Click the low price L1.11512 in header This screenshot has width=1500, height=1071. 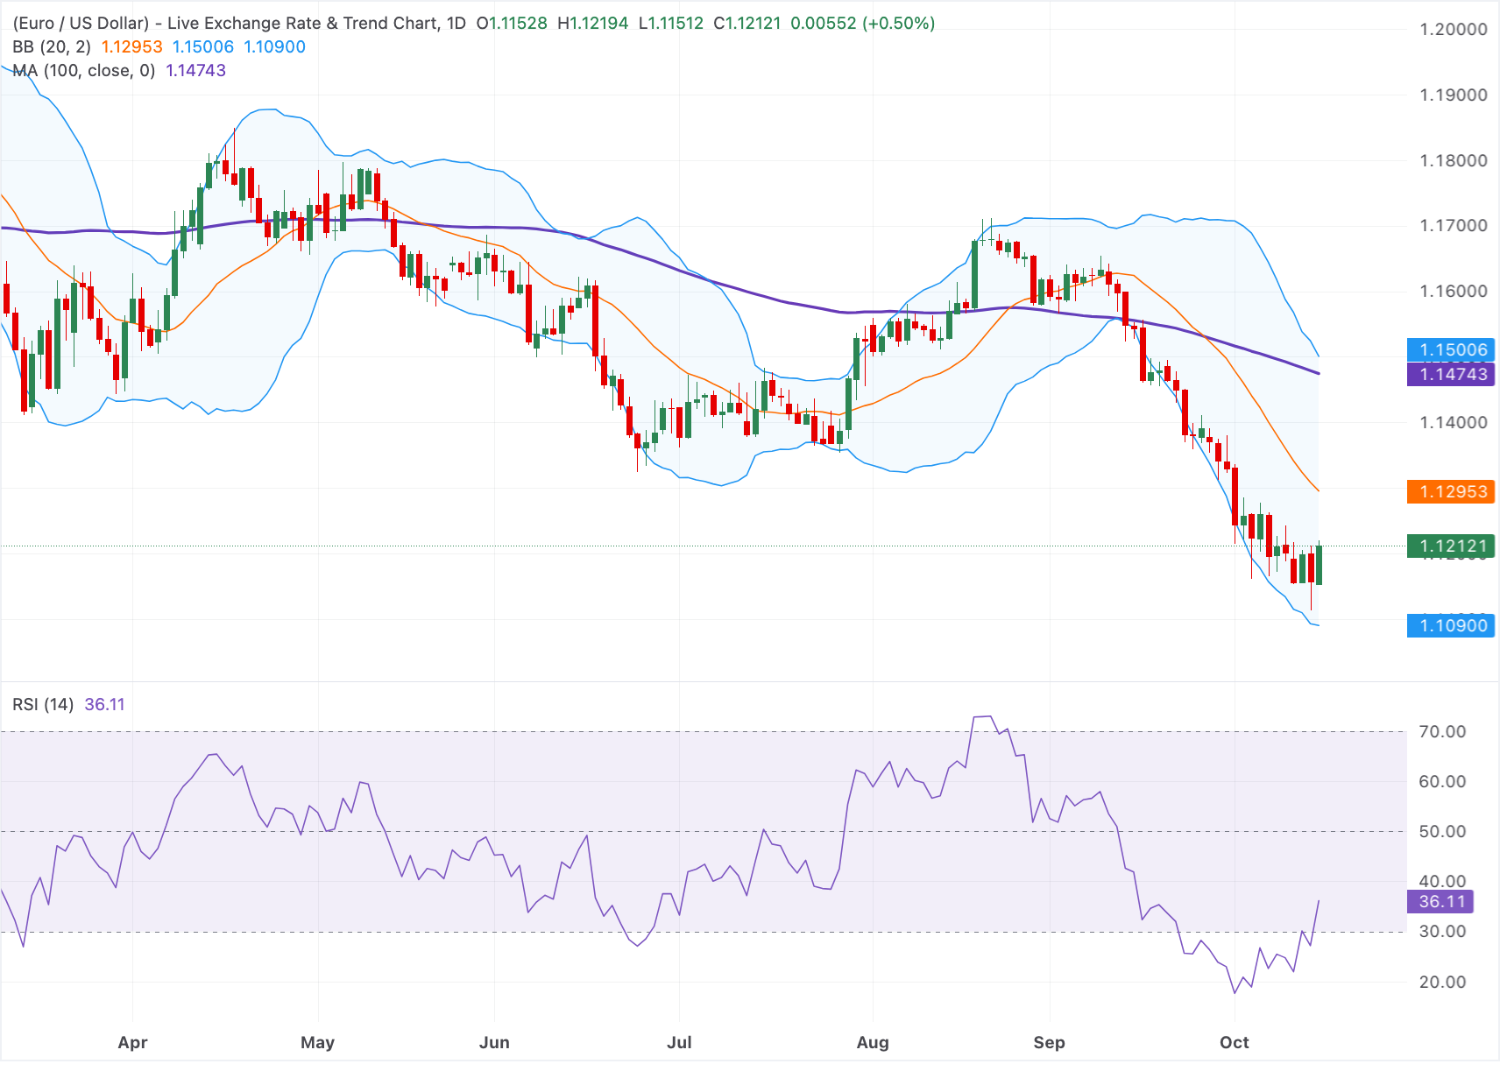(x=670, y=23)
